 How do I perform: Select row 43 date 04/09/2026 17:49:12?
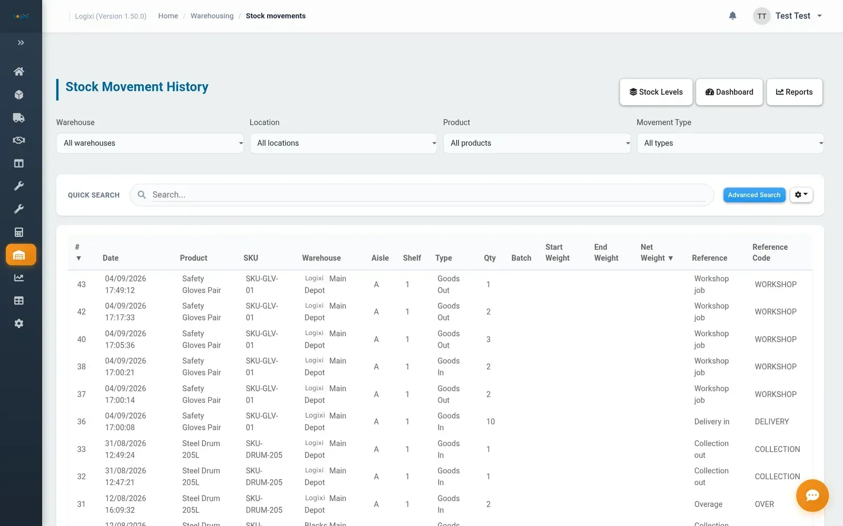(125, 285)
